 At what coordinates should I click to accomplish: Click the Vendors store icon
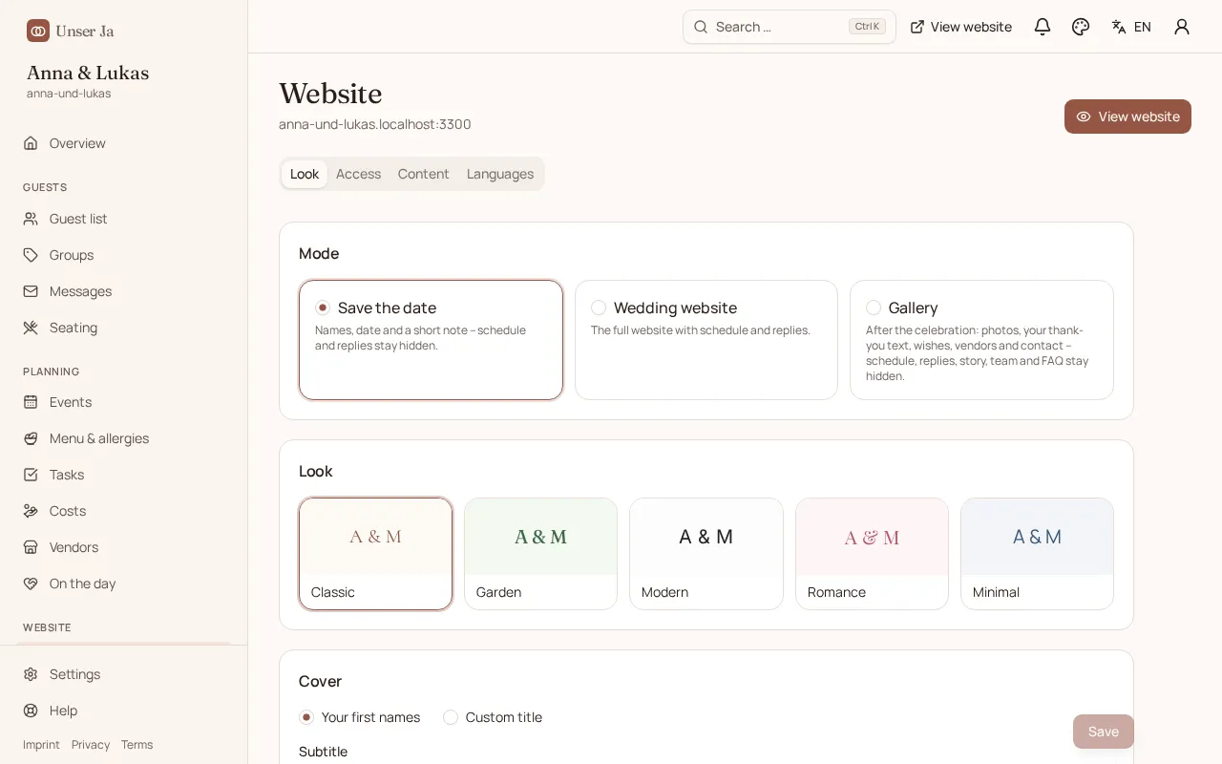coord(31,547)
